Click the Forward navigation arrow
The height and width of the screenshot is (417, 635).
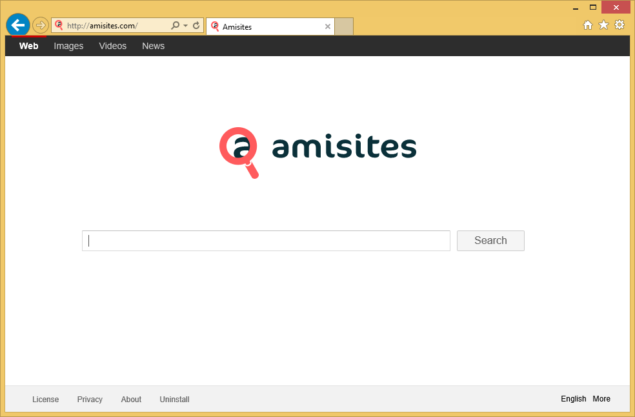[41, 25]
